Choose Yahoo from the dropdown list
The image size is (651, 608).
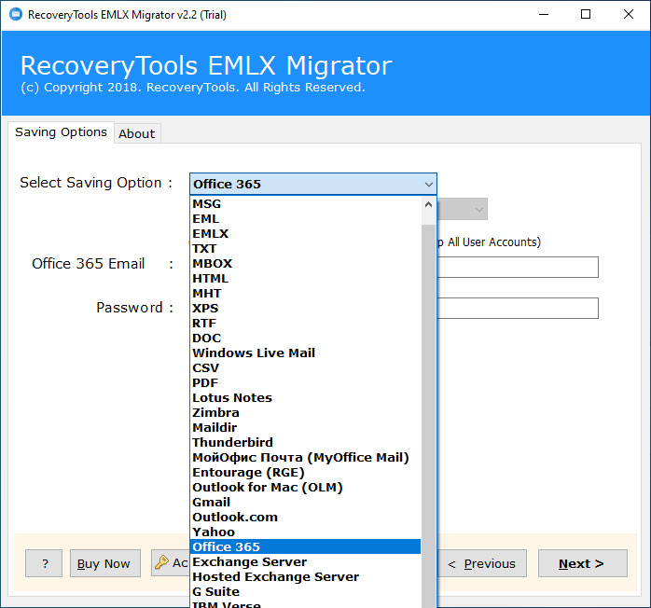click(305, 532)
